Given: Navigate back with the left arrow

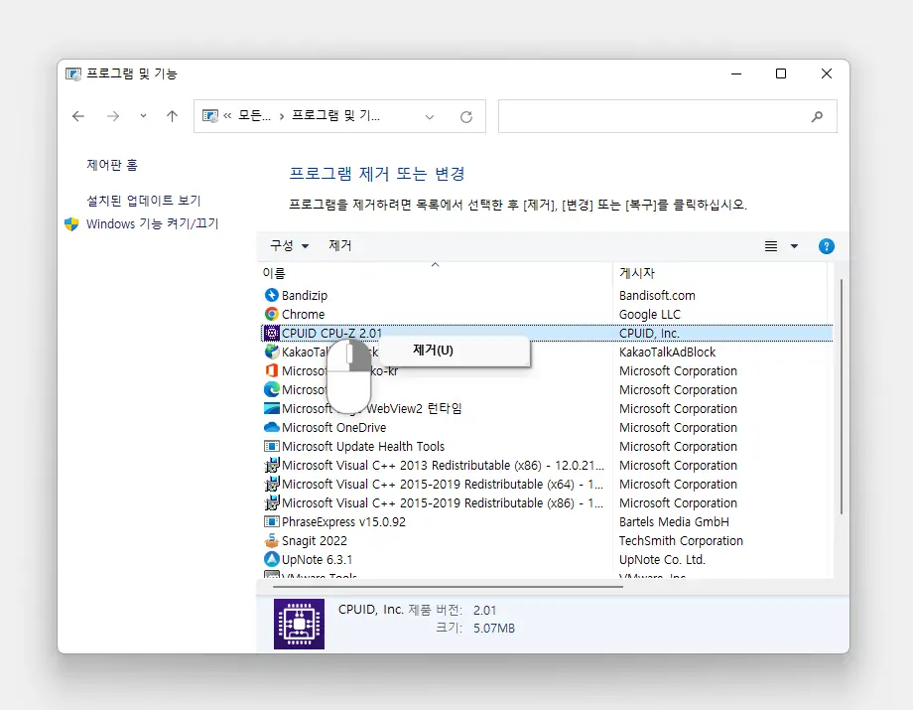Looking at the screenshot, I should coord(78,116).
